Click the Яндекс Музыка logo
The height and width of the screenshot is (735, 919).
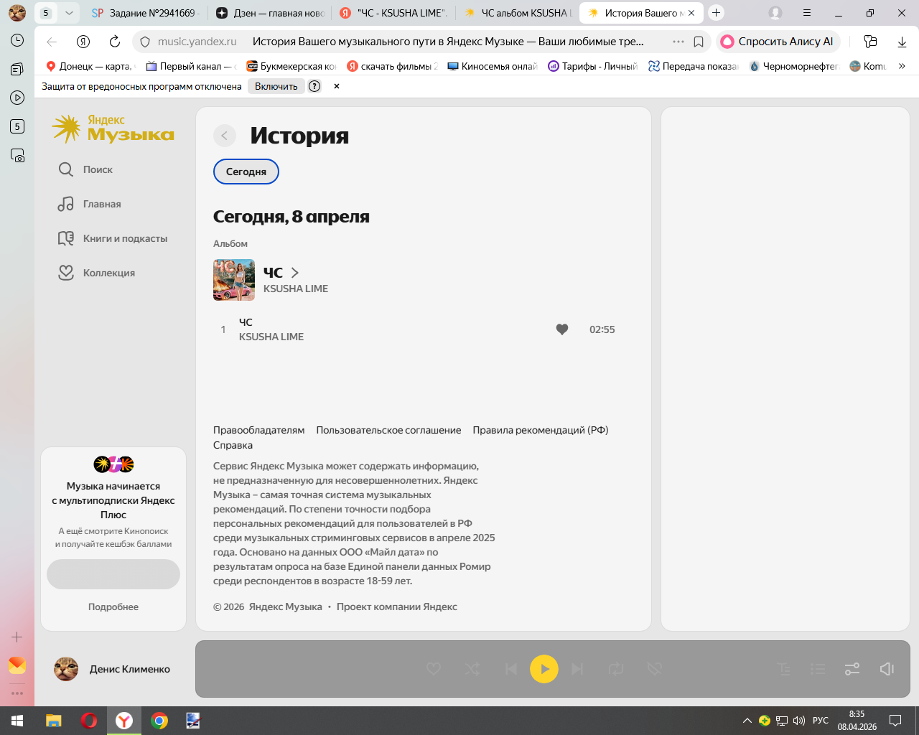(113, 128)
